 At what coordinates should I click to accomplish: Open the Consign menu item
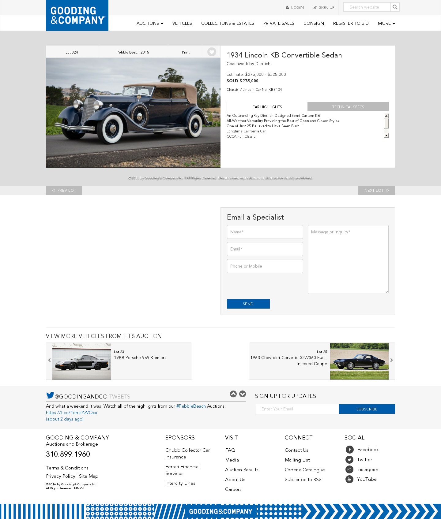(314, 23)
